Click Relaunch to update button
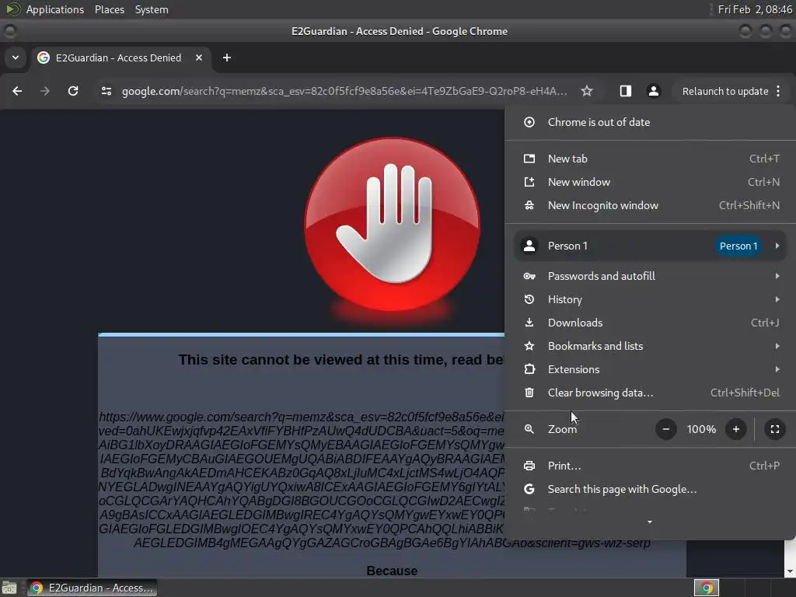Screen dimensions: 796x597 pos(725,92)
